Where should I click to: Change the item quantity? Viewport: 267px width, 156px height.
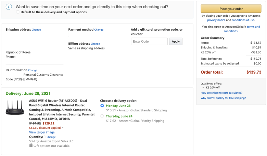coord(51,137)
